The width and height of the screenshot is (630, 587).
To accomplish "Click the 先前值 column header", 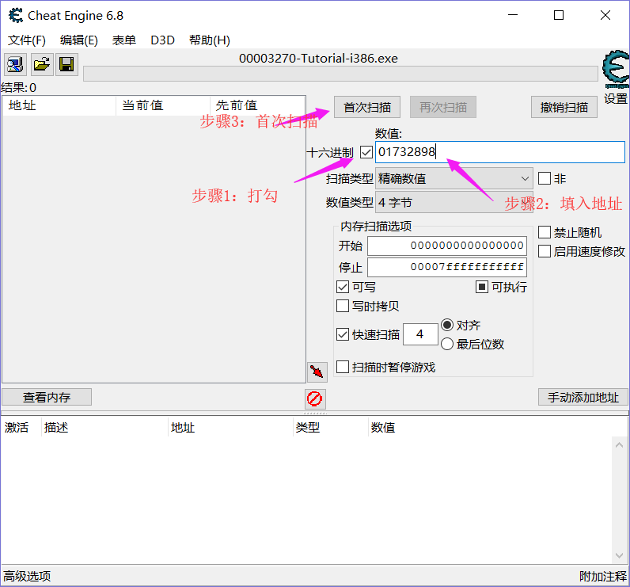I will pos(257,105).
